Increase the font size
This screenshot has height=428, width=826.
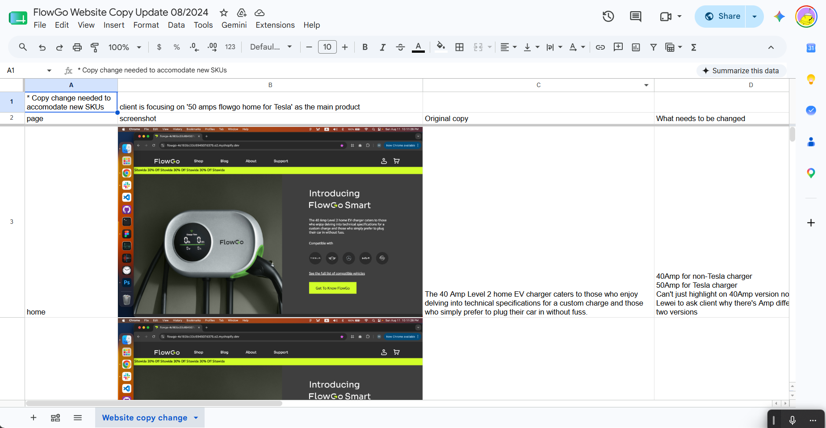point(345,47)
